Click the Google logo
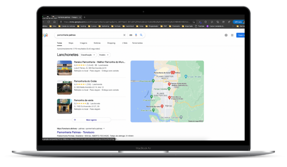 pyautogui.click(x=45, y=35)
